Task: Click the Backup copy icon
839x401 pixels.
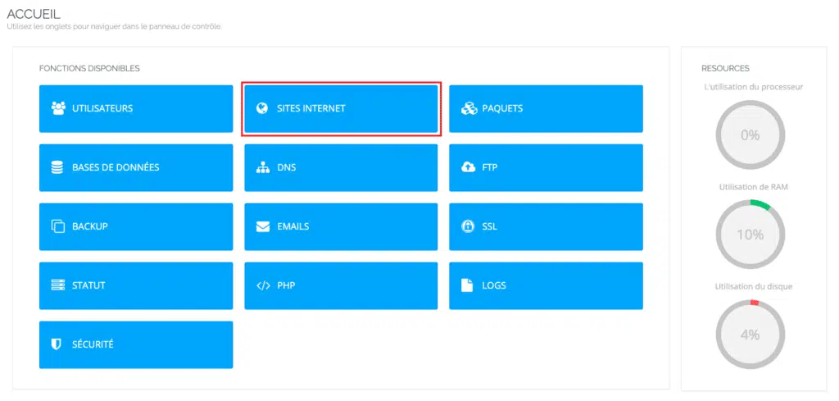Action: point(58,226)
